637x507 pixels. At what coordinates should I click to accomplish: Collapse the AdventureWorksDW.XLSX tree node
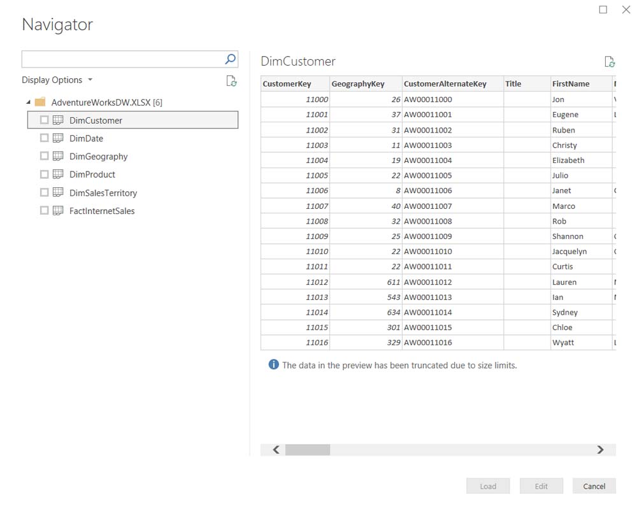pyautogui.click(x=28, y=102)
